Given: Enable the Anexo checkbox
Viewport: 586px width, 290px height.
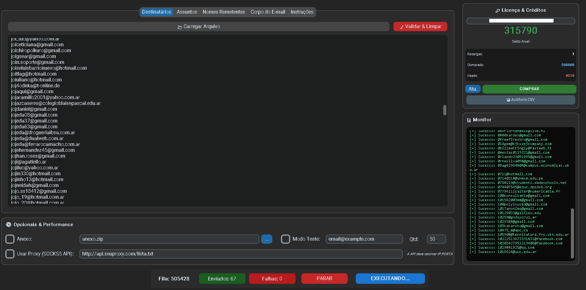Looking at the screenshot, I should [10, 239].
